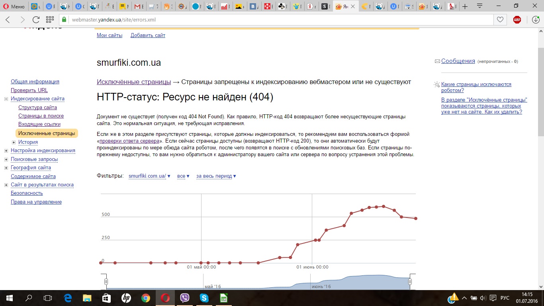Open Сообщения link
This screenshot has width=544, height=306.
coord(458,61)
